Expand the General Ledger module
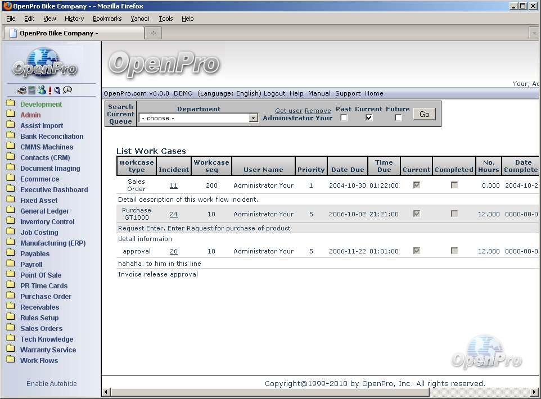This screenshot has height=399, width=541. 44,211
